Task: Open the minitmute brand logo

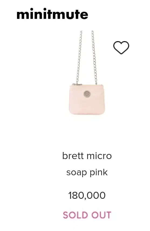Action: click(52, 14)
